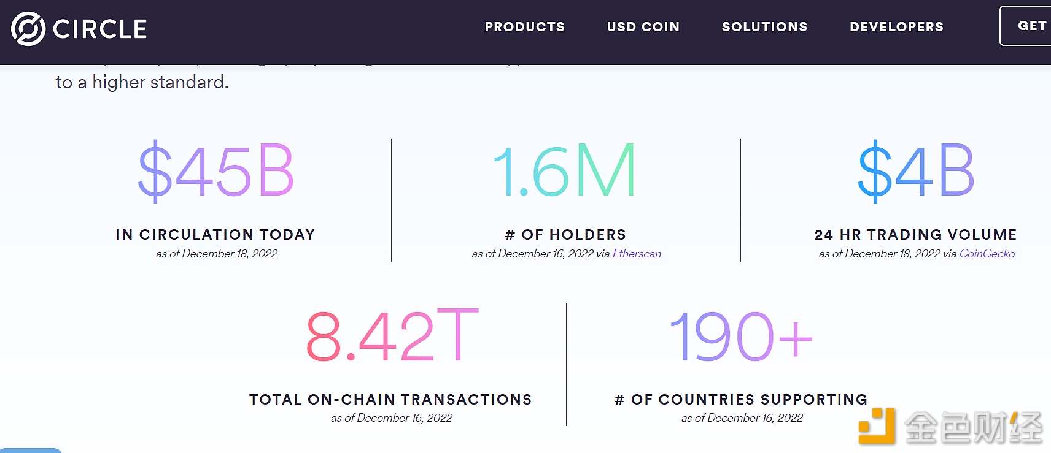The width and height of the screenshot is (1051, 453).
Task: Follow the Etherscan link
Action: point(637,254)
